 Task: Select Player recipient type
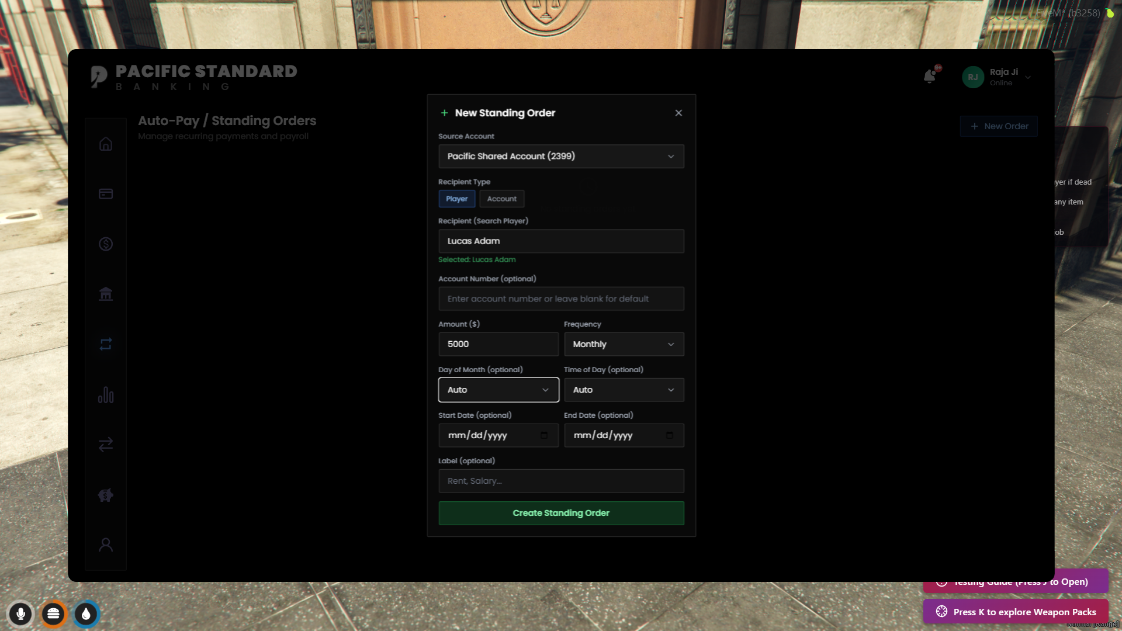click(x=457, y=199)
